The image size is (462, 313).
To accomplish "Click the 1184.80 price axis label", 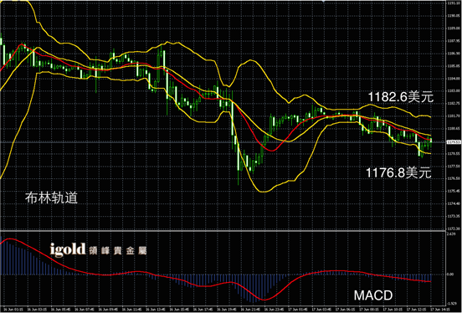I will click(454, 79).
